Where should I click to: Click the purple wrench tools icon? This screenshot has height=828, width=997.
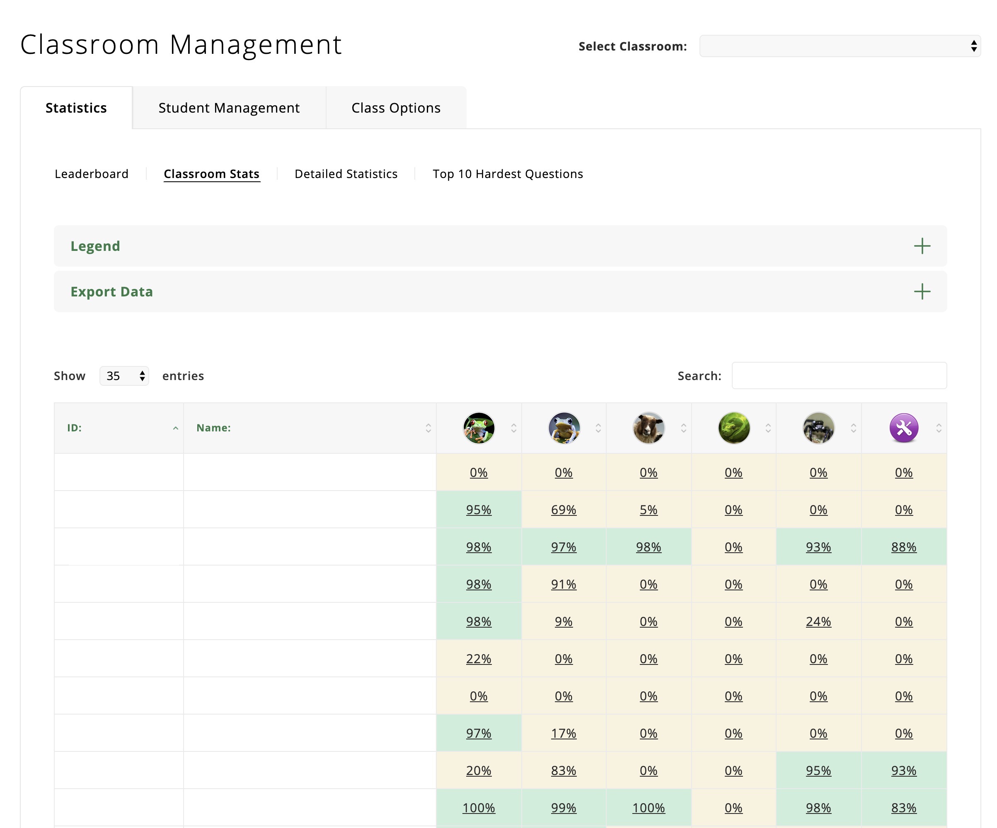coord(903,428)
